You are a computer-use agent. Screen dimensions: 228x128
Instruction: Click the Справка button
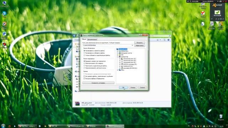pos(142,87)
